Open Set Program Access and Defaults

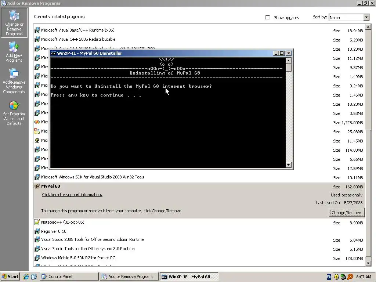[14, 113]
